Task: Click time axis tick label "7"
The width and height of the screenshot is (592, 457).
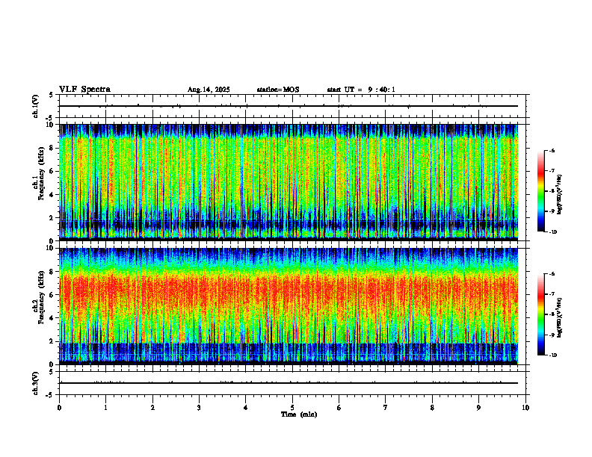Action: (x=386, y=408)
